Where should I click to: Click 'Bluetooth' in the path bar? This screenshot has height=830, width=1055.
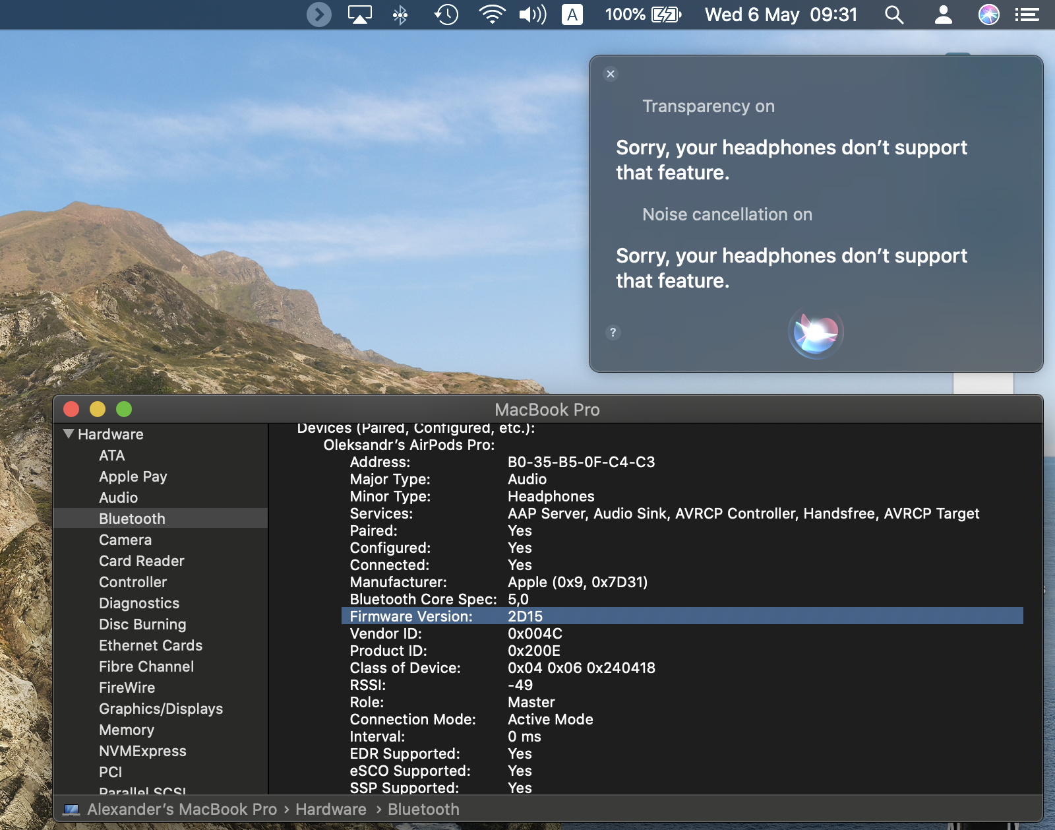[x=423, y=809]
